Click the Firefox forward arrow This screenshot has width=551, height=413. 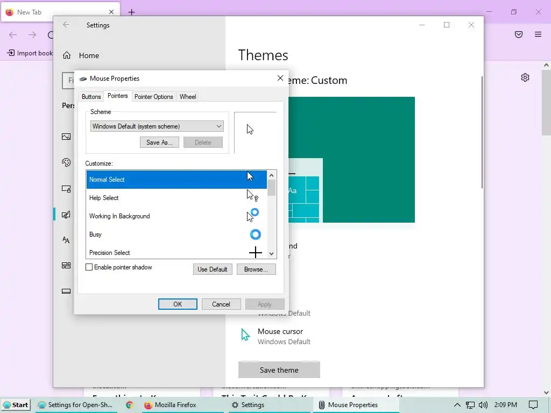click(32, 34)
